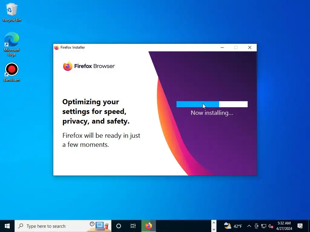
Task: Minimize the Firefox Installer window
Action: coord(222,47)
